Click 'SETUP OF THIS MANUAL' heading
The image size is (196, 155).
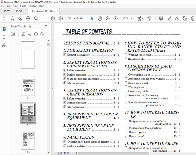(86, 43)
